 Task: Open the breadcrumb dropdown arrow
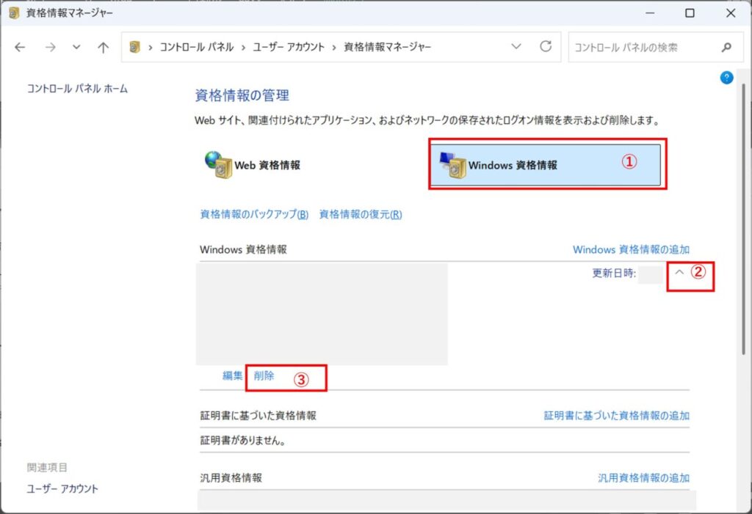point(516,46)
